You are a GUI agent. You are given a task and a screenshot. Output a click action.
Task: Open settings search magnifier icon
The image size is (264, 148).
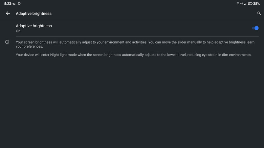pyautogui.click(x=259, y=14)
